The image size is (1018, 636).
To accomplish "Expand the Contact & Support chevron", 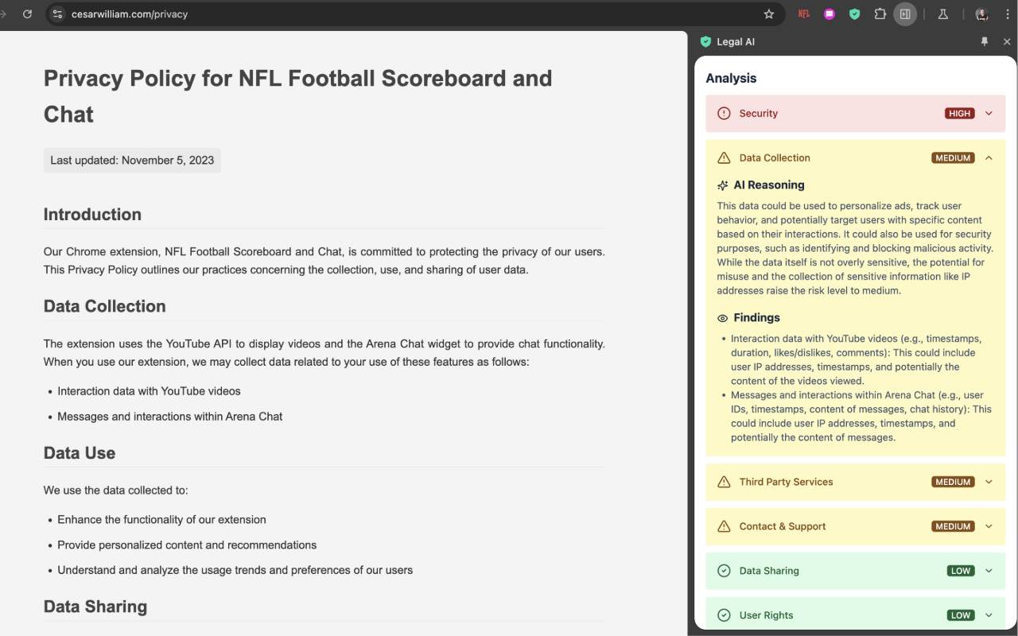I will tap(989, 526).
